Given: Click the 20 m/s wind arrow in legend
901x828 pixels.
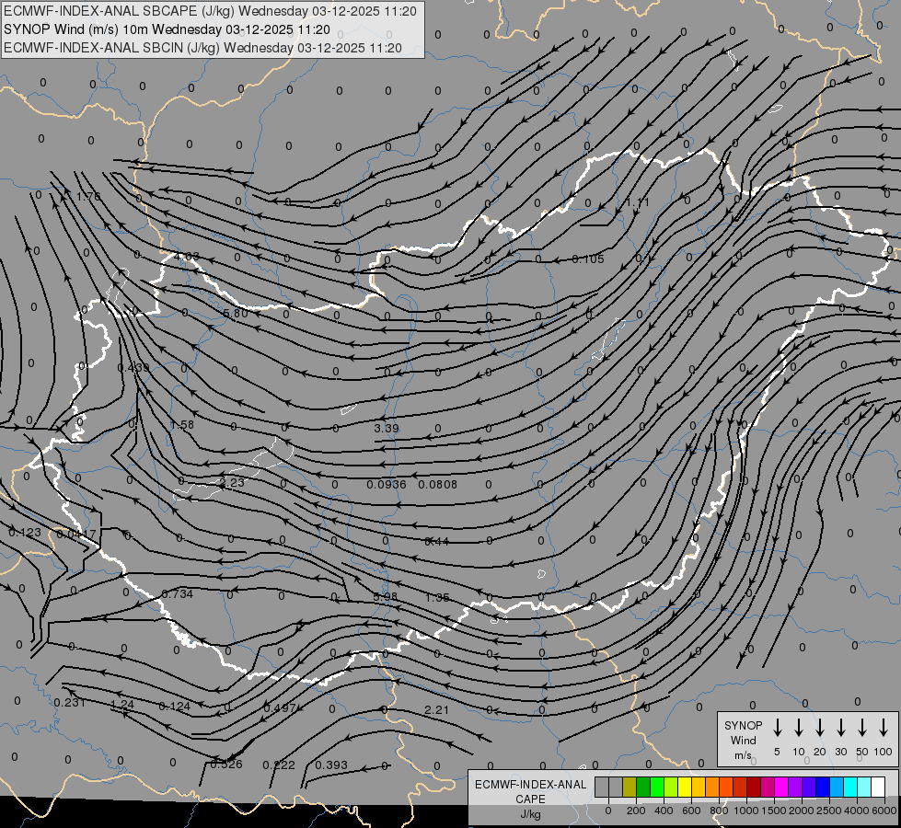Looking at the screenshot, I should (x=819, y=727).
